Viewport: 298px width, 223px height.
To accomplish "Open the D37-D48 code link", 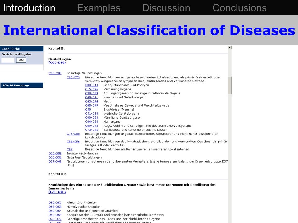I will [x=55, y=162].
